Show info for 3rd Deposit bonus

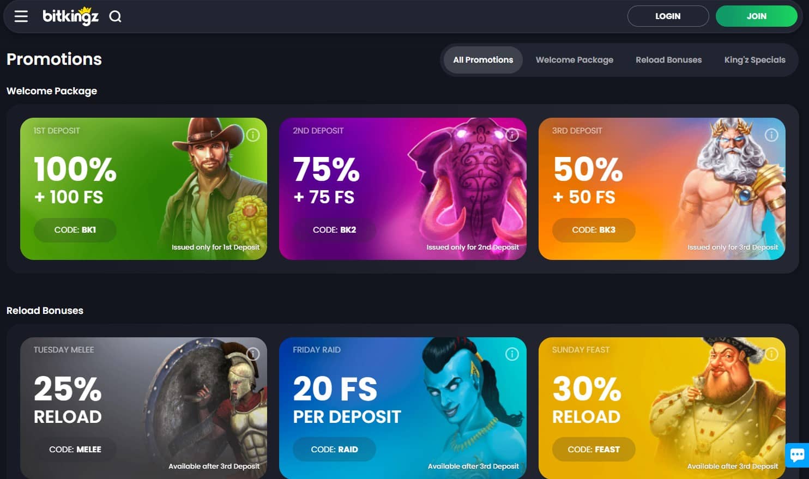pos(771,135)
